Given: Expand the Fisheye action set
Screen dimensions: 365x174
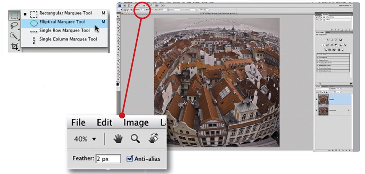Looking at the screenshot, I should click(322, 20).
